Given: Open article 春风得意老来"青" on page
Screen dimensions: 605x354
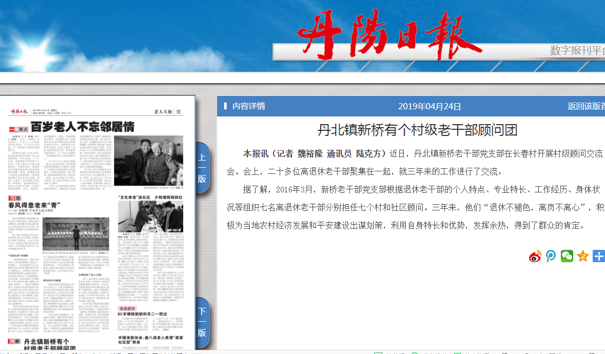Looking at the screenshot, I should [34, 205].
